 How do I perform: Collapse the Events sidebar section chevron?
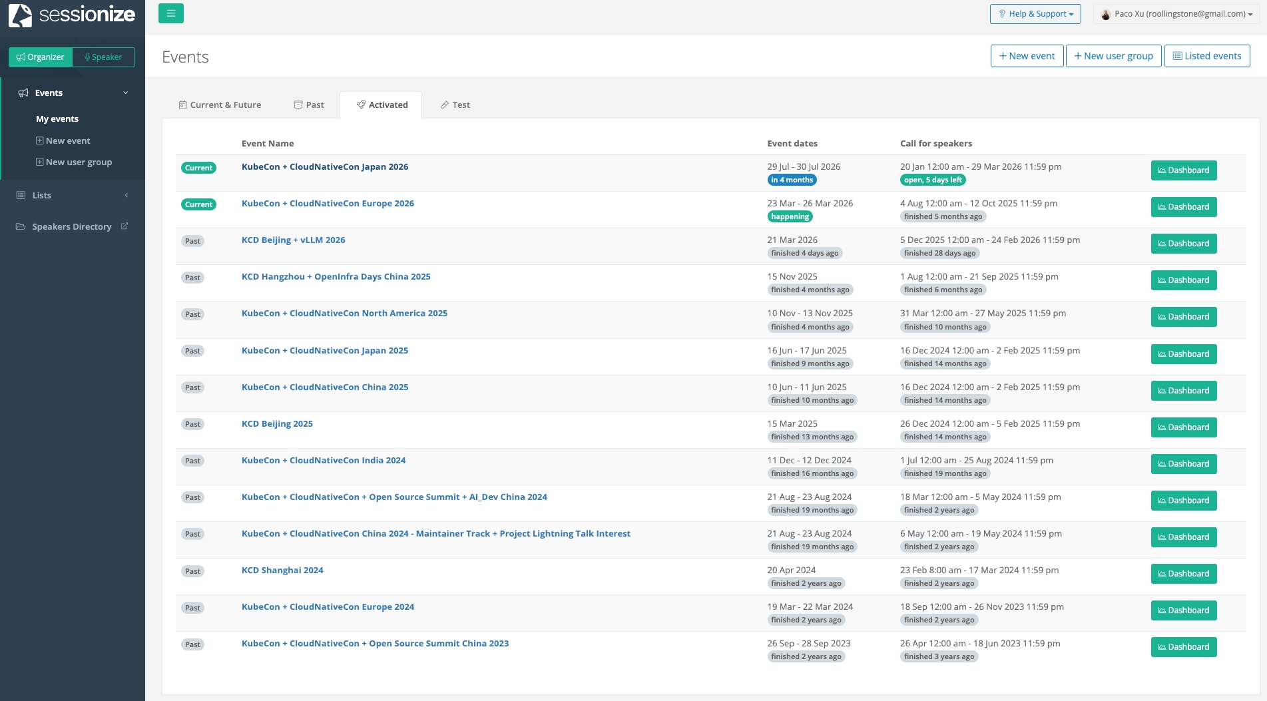click(126, 93)
